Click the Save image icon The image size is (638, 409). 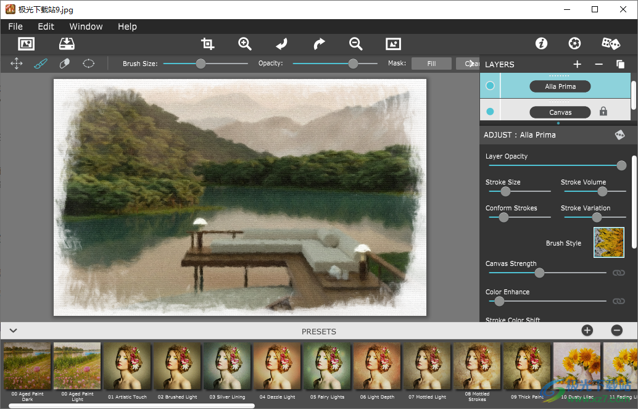tap(67, 44)
